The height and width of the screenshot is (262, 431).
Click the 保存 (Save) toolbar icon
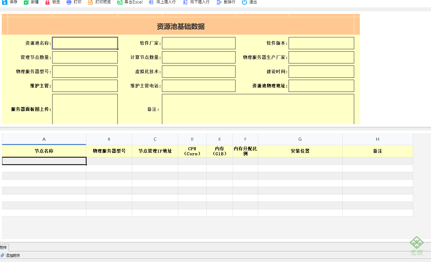click(5, 2)
